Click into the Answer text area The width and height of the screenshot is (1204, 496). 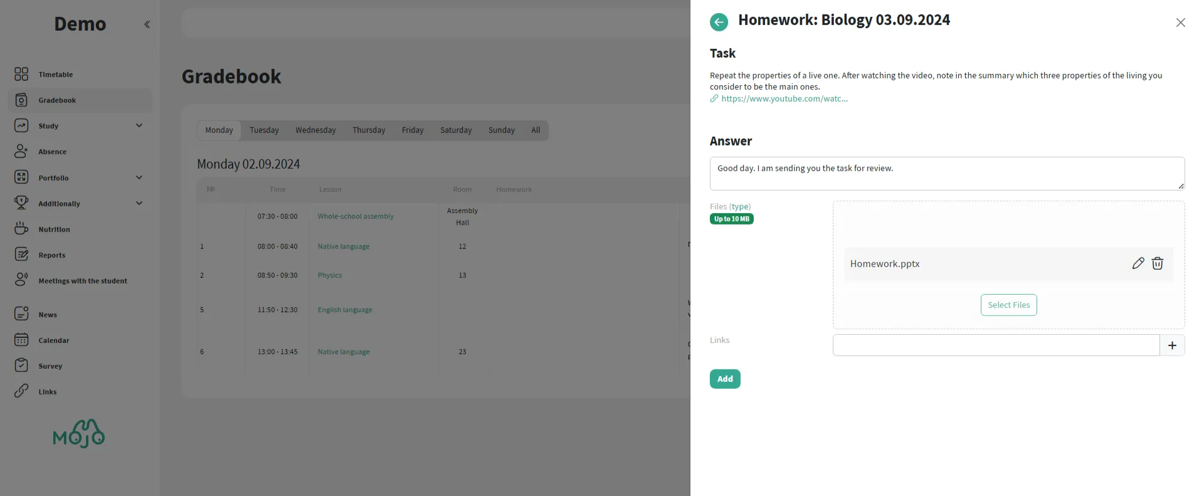[x=946, y=174]
